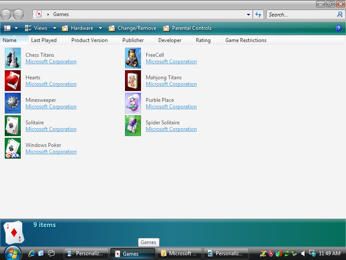The width and height of the screenshot is (346, 260).
Task: Select the FreeCell king icon
Action: click(x=133, y=58)
